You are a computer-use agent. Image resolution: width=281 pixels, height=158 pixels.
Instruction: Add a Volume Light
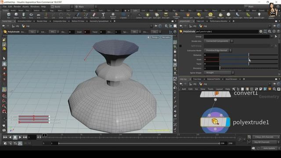[x=188, y=16]
